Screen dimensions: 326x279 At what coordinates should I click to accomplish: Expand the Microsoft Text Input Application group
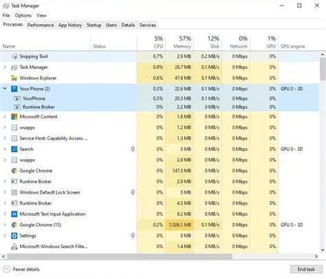pos(5,214)
